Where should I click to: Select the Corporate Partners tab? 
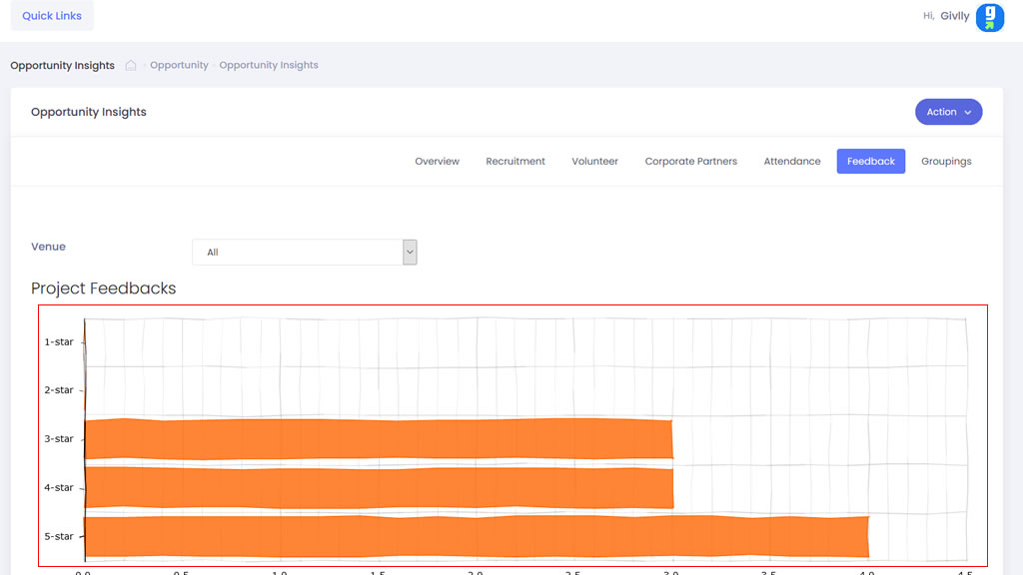(690, 162)
